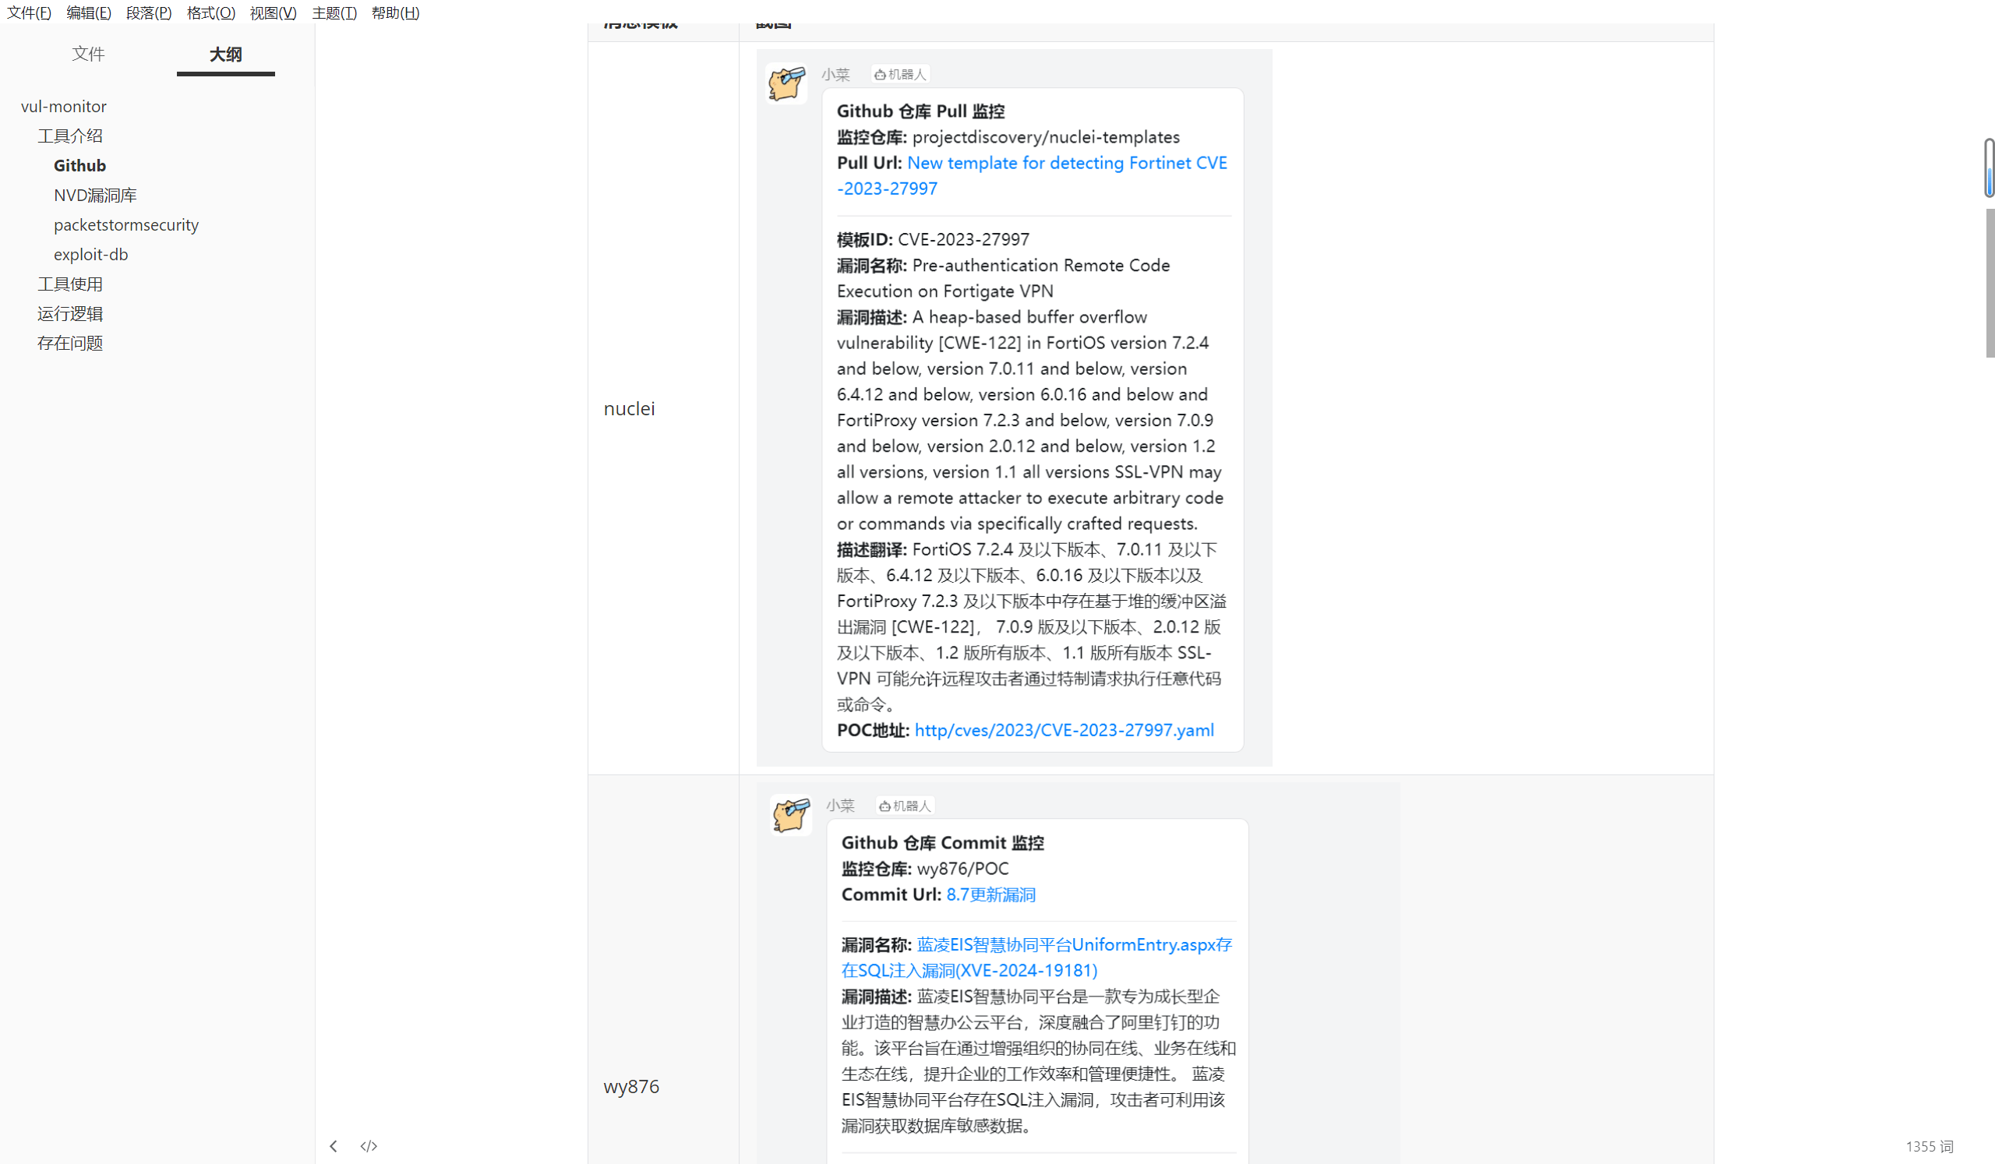
Task: Jump to vul-monitor heading in outline
Action: click(x=64, y=106)
